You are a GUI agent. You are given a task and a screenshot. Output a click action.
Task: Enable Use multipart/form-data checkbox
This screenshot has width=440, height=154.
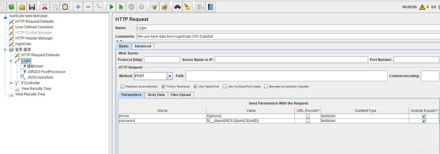point(225,87)
